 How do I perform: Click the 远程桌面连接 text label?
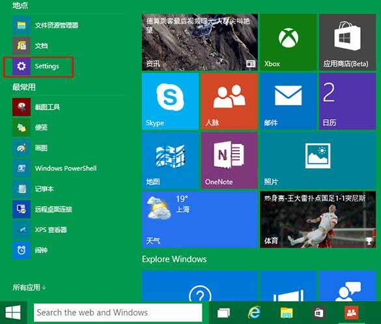pyautogui.click(x=53, y=209)
